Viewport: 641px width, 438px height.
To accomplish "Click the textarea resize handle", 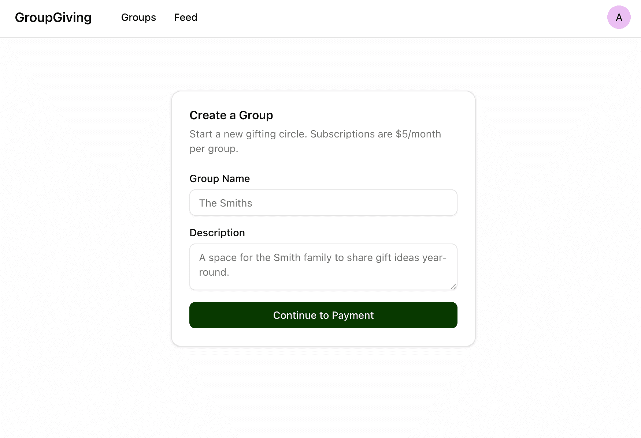I will tap(453, 287).
